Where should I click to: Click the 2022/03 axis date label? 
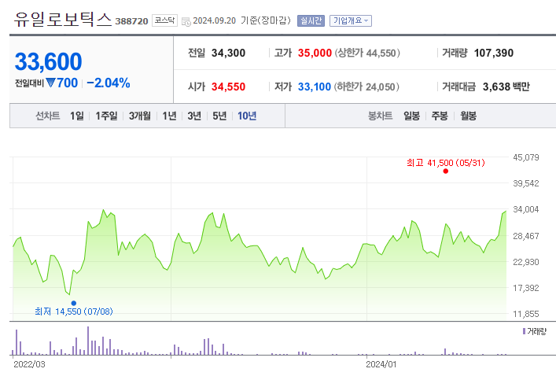point(29,364)
